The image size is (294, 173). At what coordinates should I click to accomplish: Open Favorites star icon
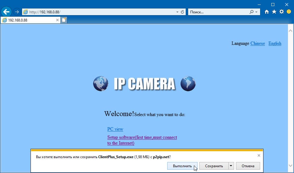(x=274, y=12)
